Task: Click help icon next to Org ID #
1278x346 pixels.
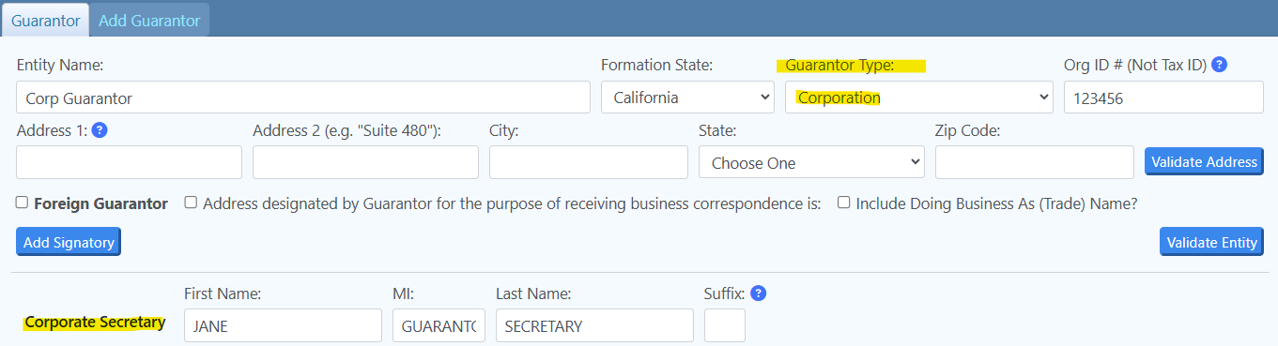Action: (1220, 65)
